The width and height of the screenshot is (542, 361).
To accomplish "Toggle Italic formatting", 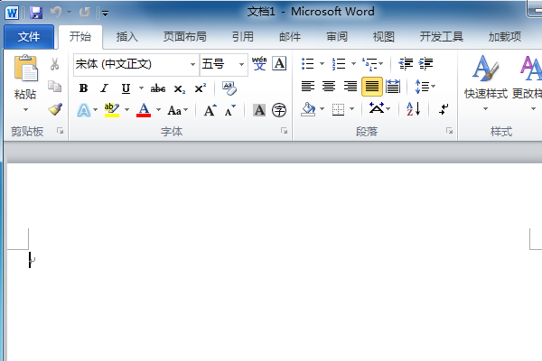I will point(104,88).
